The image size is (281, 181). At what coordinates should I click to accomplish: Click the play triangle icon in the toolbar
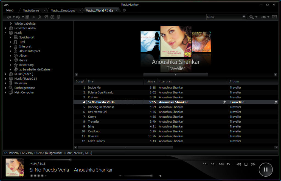coord(33,17)
